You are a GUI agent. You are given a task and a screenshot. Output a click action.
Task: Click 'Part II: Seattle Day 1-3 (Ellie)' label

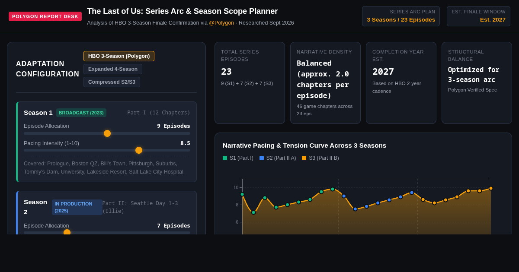point(140,207)
